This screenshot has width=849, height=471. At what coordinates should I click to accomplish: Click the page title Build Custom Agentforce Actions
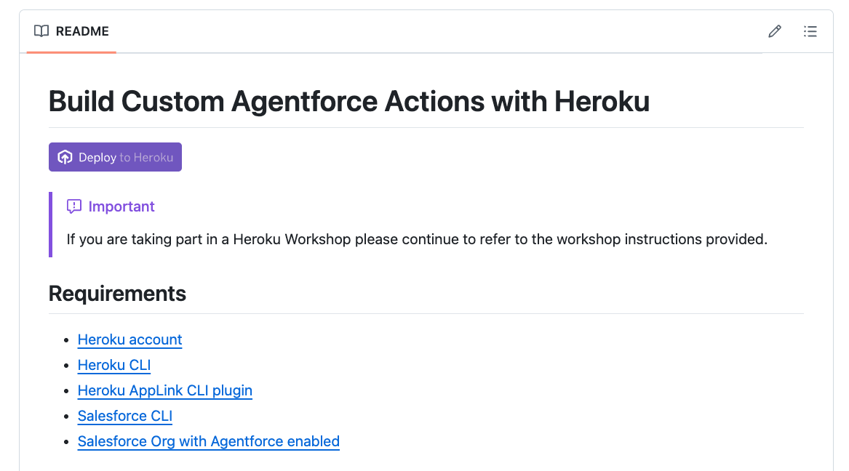pos(348,101)
